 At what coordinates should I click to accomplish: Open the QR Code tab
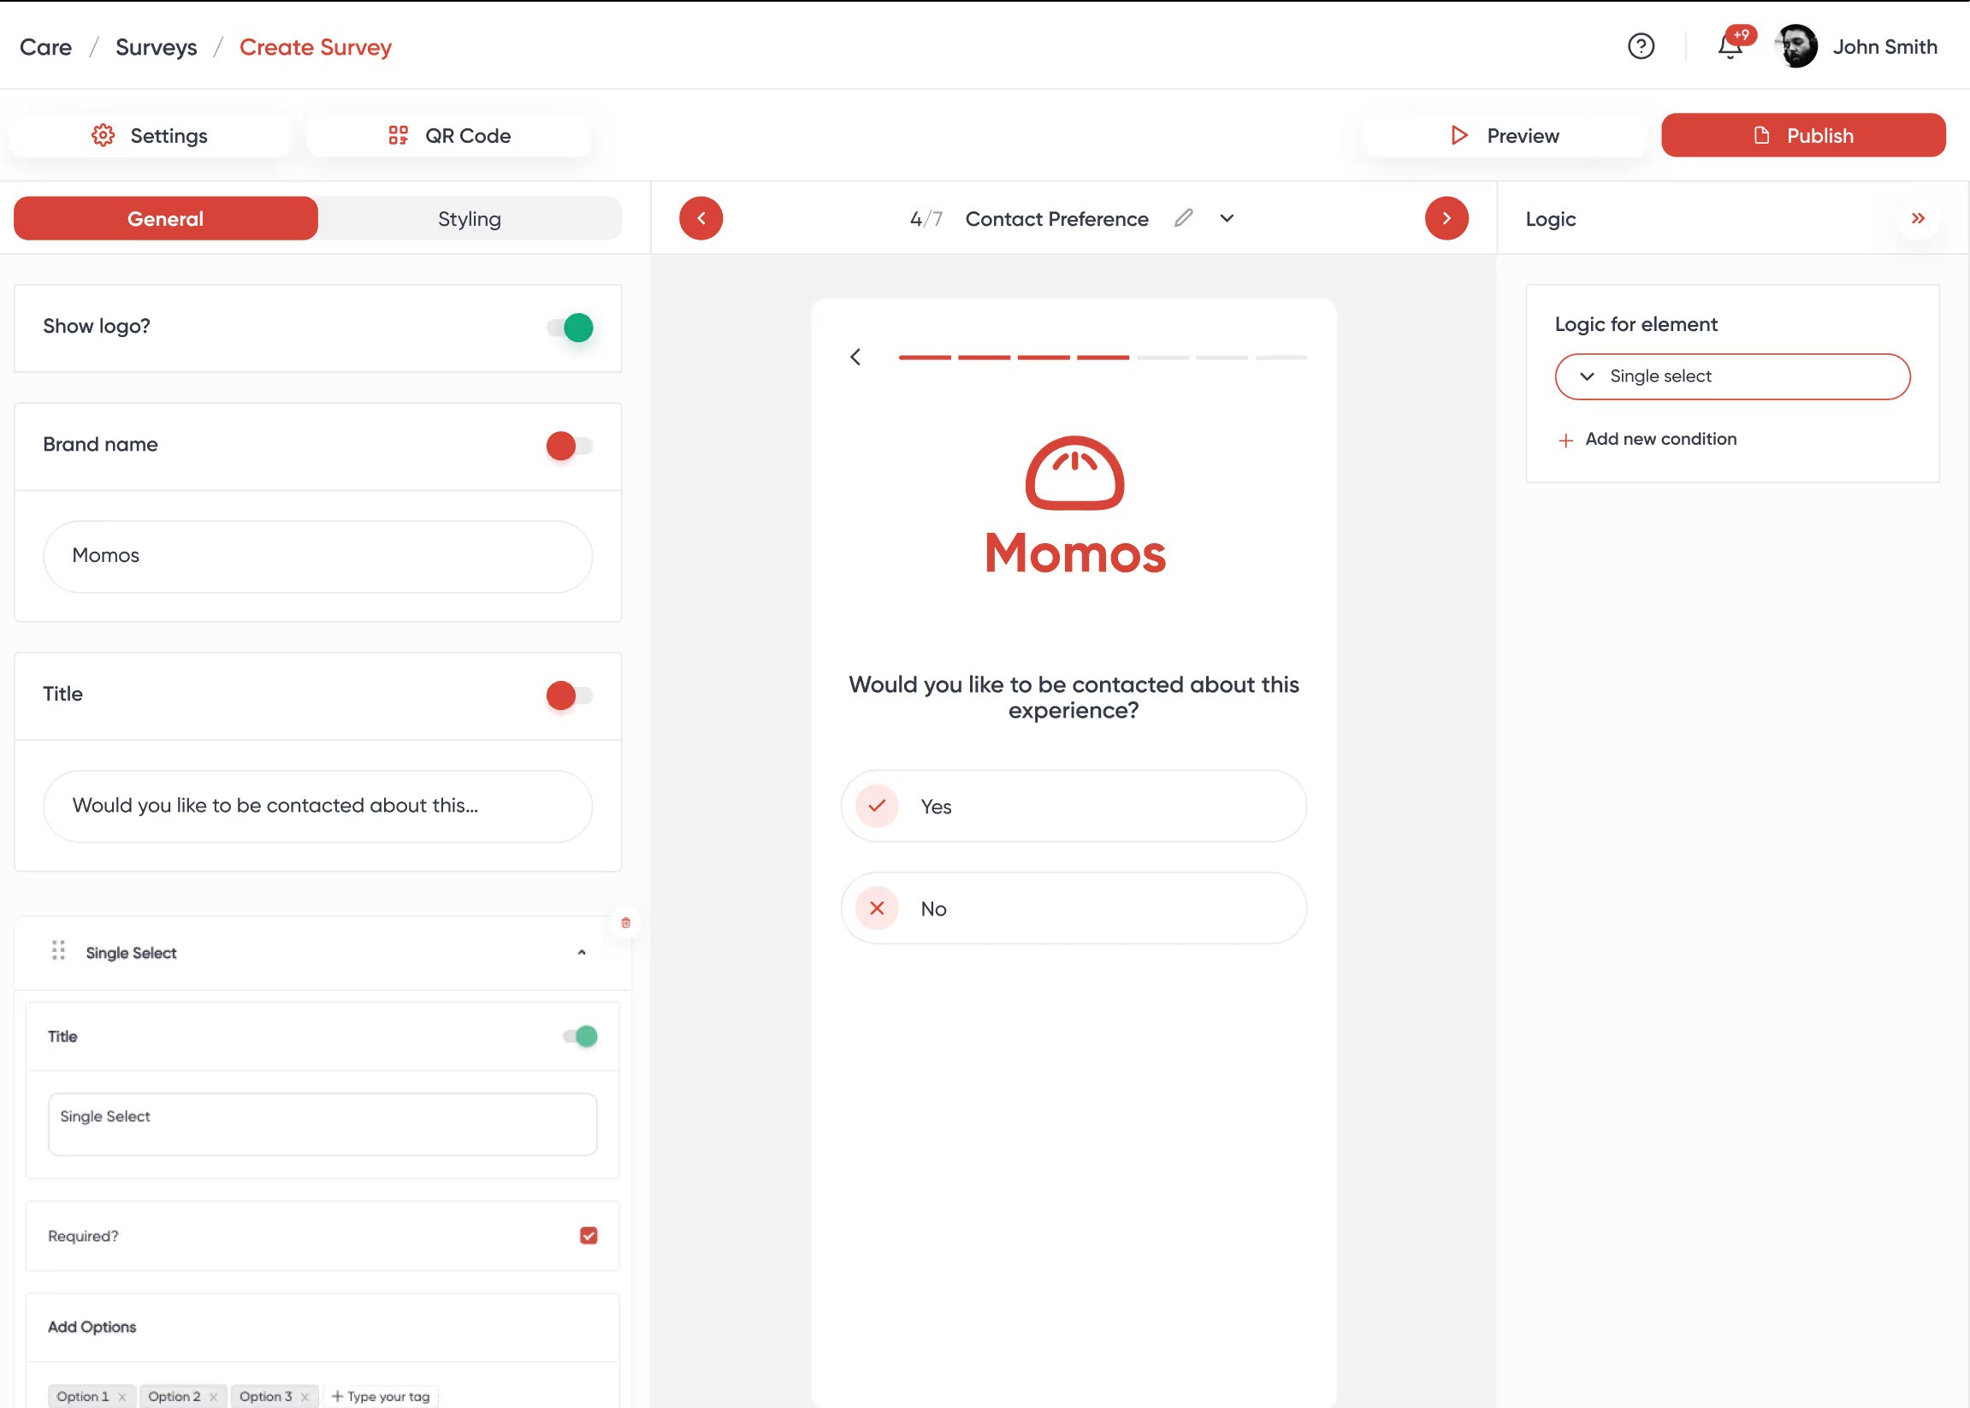[449, 136]
